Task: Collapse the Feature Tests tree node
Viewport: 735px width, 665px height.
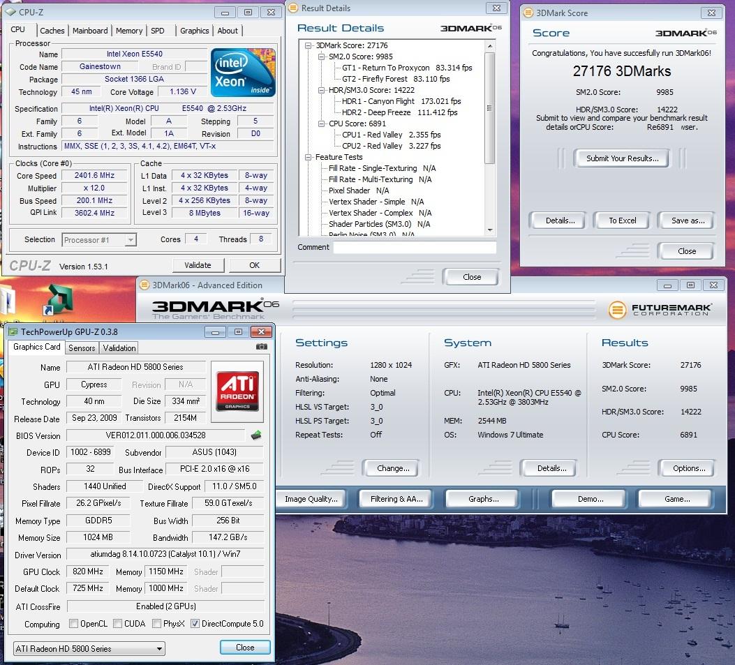Action: pos(308,157)
